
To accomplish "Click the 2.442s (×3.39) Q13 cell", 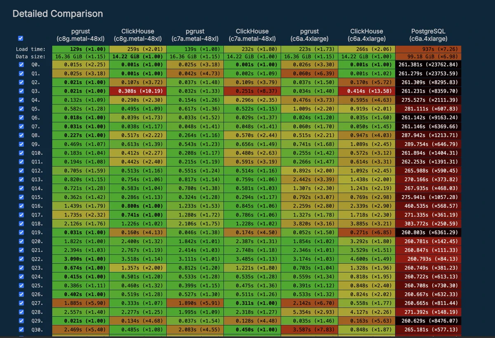I will pos(309,179).
